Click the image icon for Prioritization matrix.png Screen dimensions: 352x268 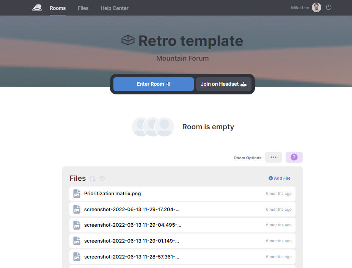[77, 193]
